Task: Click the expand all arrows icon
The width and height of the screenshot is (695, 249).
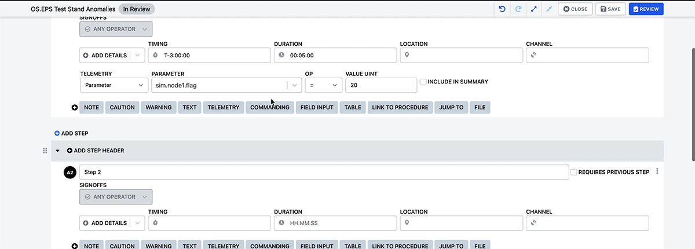Action: [x=533, y=9]
